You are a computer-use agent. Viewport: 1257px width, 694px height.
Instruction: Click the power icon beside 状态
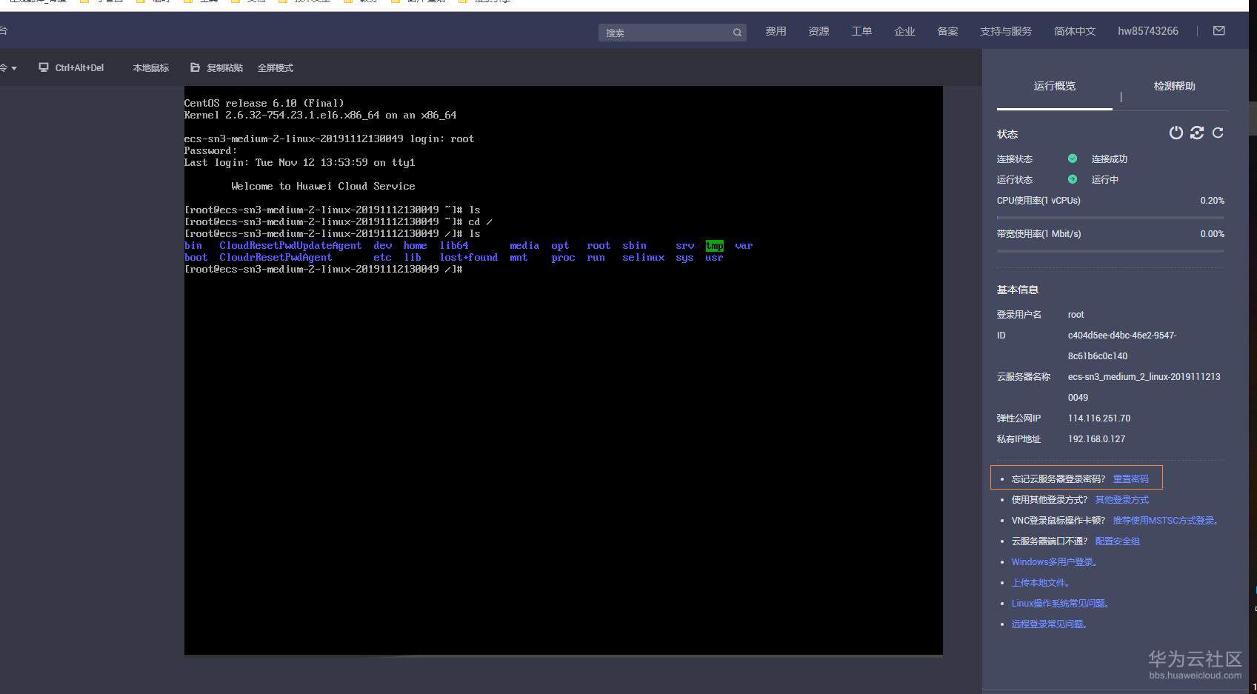tap(1176, 133)
